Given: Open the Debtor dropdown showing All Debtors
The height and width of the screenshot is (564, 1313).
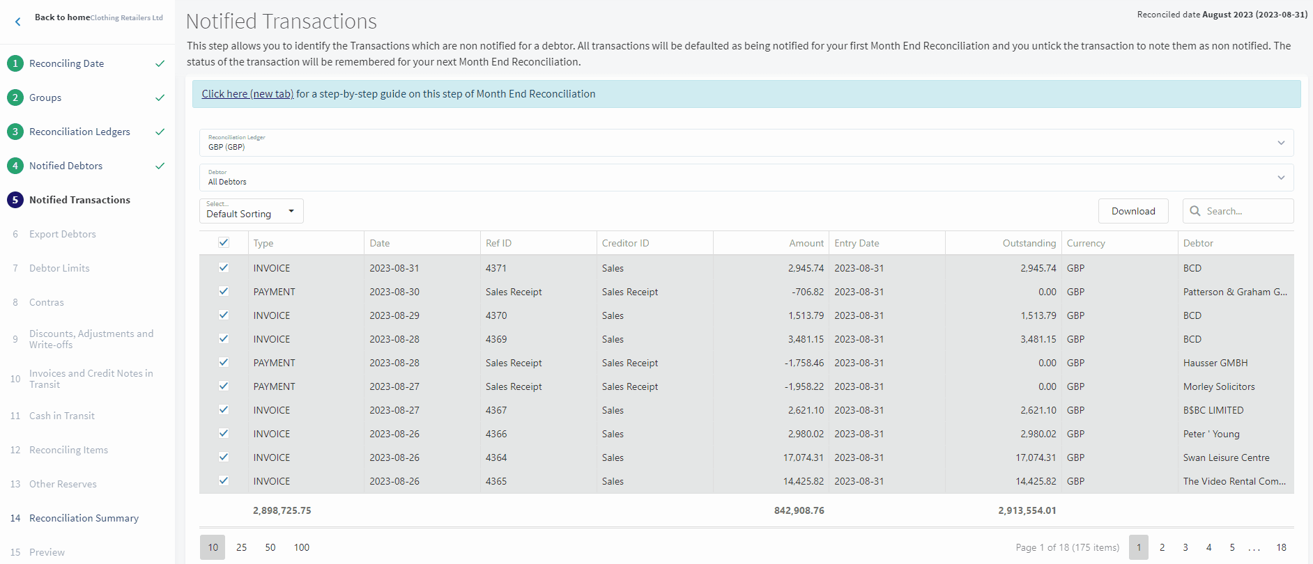Looking at the screenshot, I should pyautogui.click(x=746, y=178).
